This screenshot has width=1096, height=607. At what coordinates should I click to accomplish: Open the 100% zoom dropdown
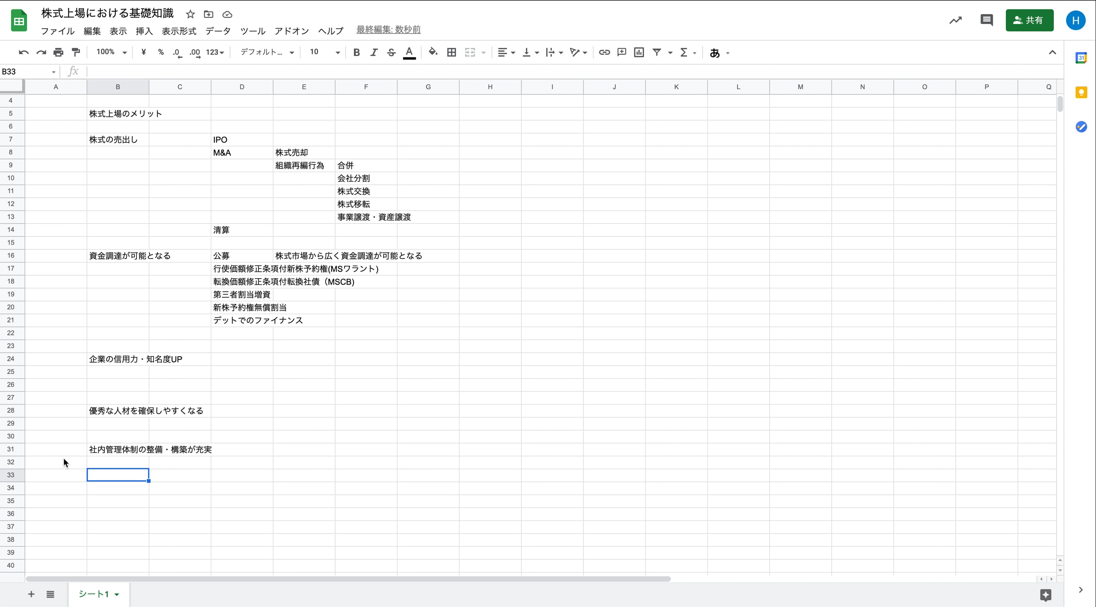[x=111, y=52]
